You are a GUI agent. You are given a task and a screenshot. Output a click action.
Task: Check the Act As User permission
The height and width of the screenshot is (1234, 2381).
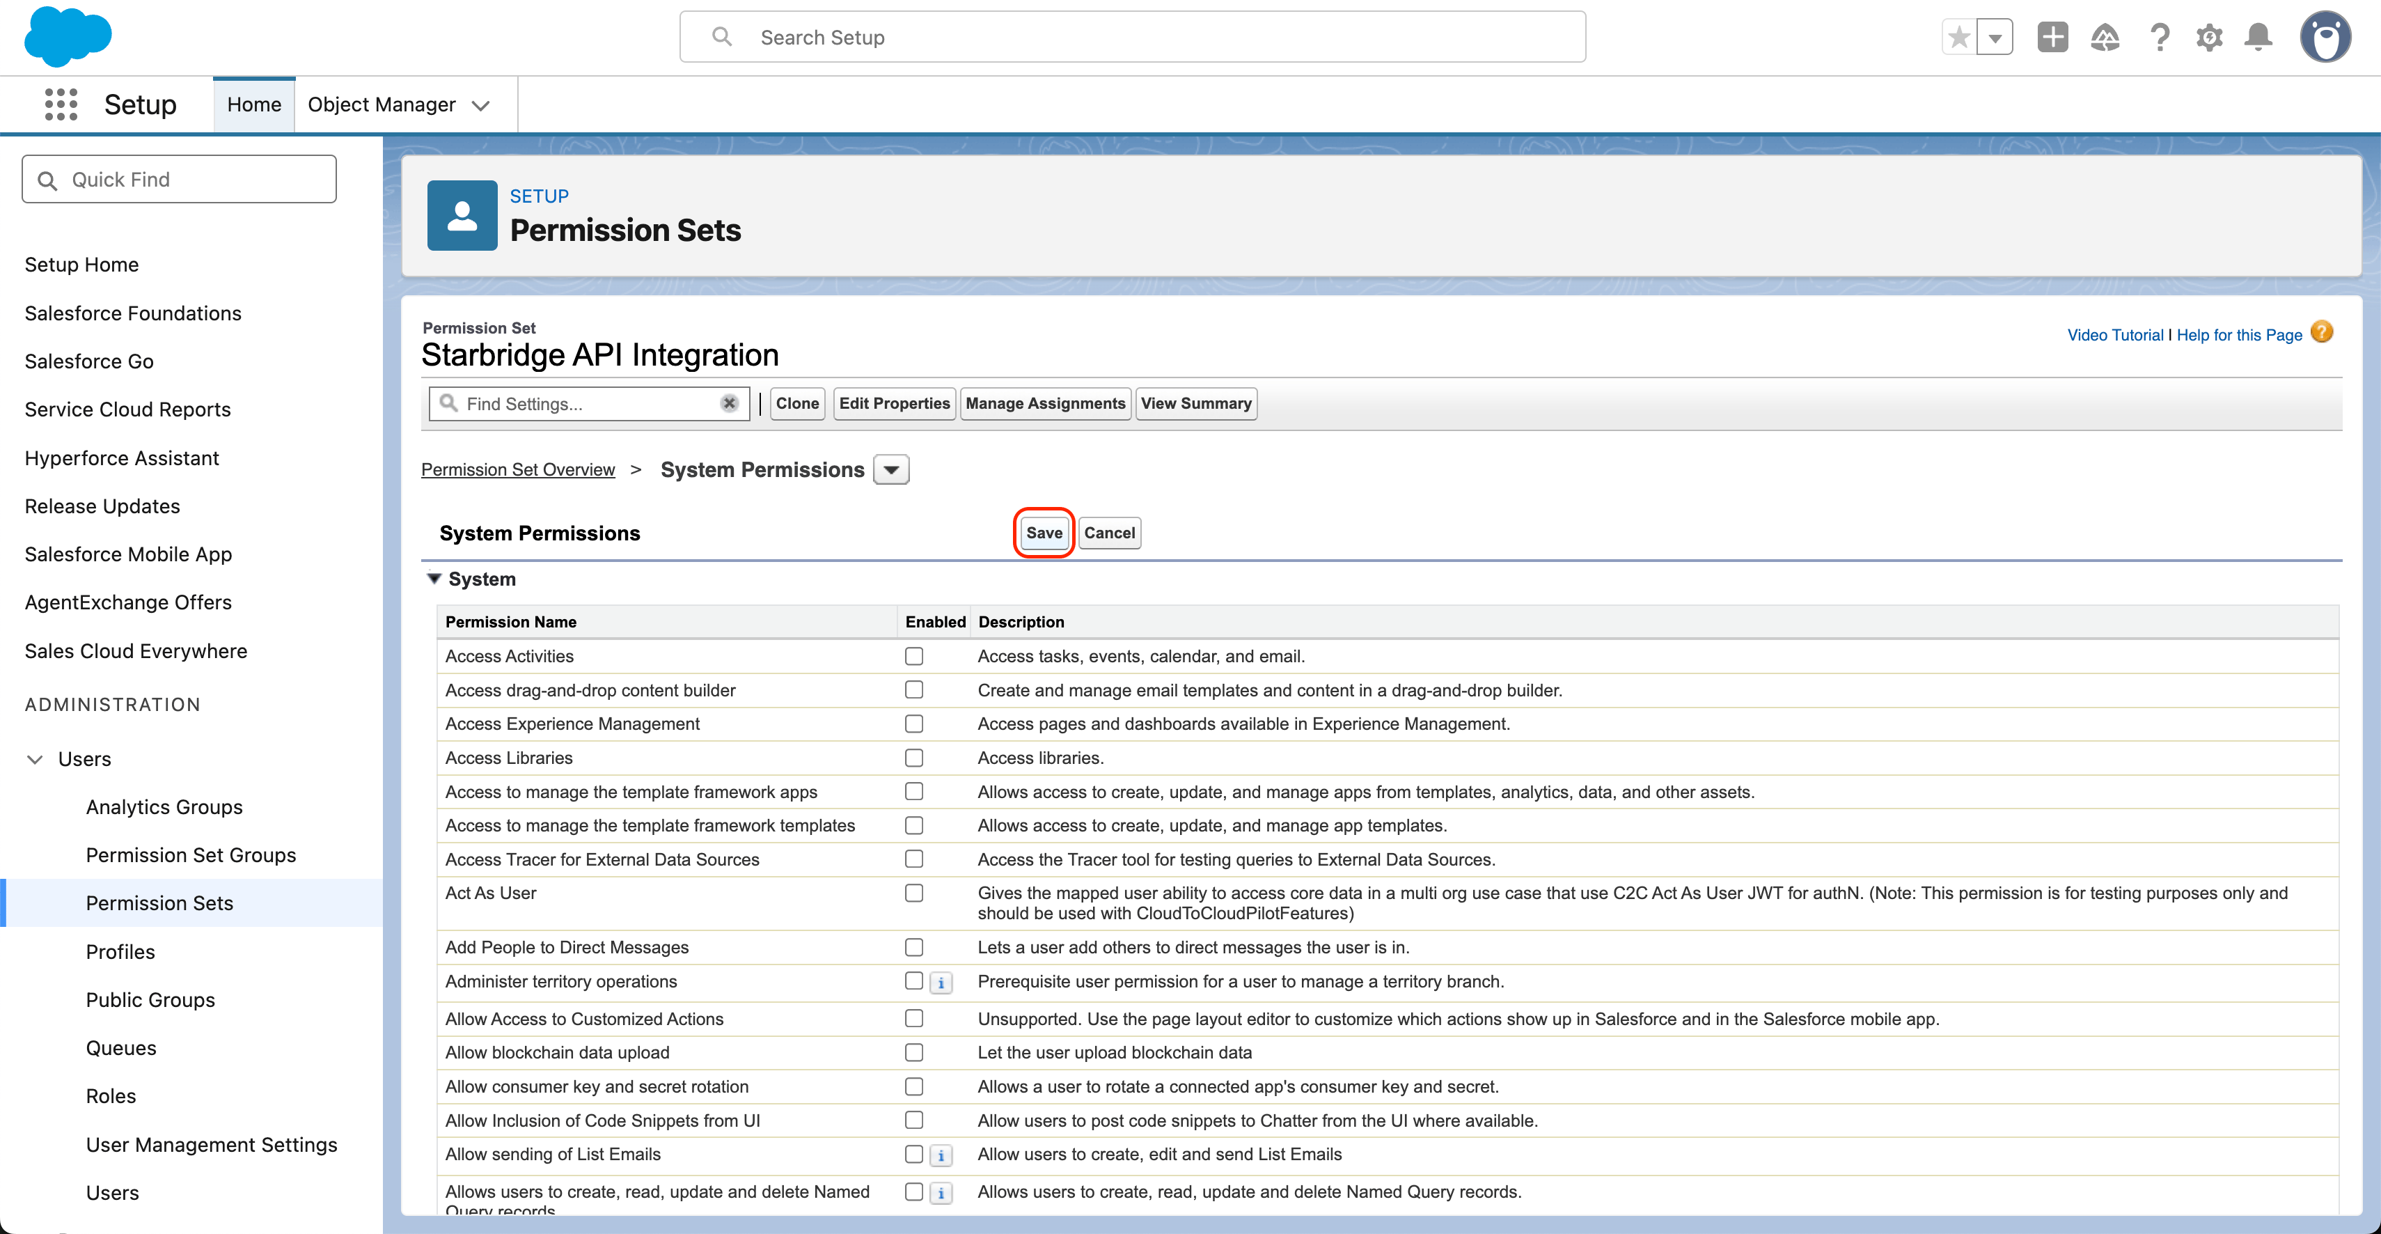pyautogui.click(x=914, y=893)
